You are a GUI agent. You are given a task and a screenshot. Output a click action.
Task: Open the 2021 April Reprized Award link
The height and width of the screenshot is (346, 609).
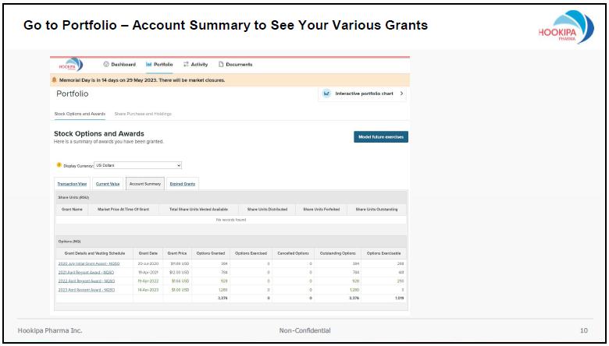pyautogui.click(x=86, y=272)
